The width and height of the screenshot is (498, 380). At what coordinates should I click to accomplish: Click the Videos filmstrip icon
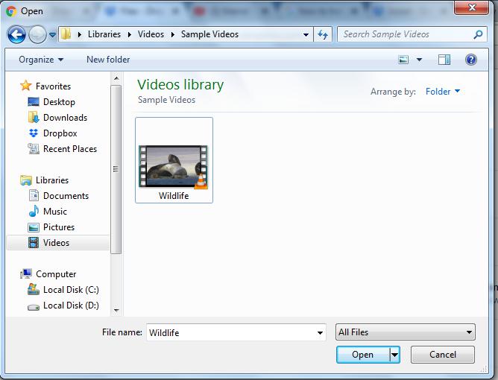point(34,243)
